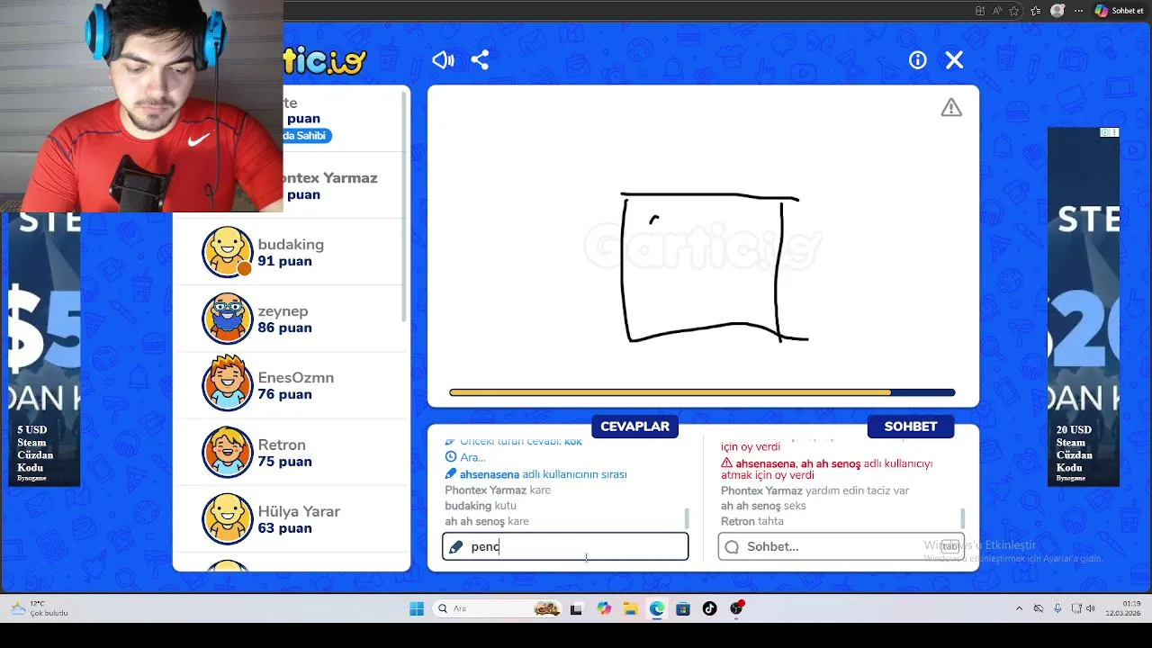Click Hülya Yarar's avatar
The width and height of the screenshot is (1152, 648).
[x=227, y=518]
